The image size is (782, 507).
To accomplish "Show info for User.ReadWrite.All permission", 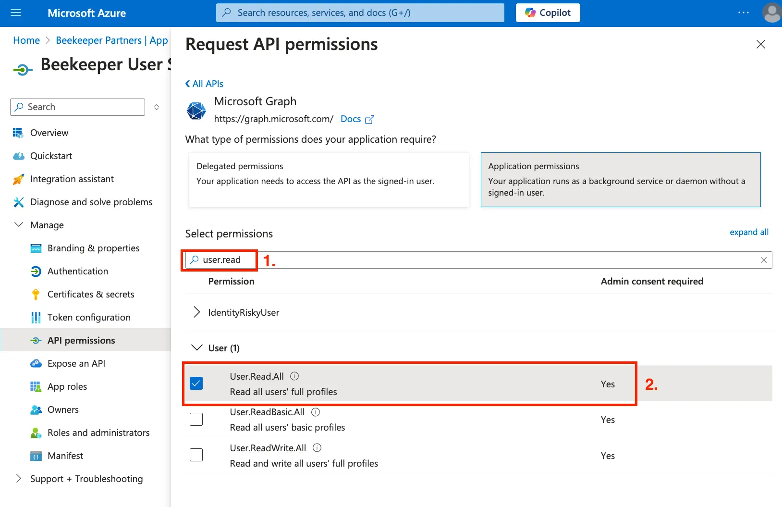I will 317,448.
